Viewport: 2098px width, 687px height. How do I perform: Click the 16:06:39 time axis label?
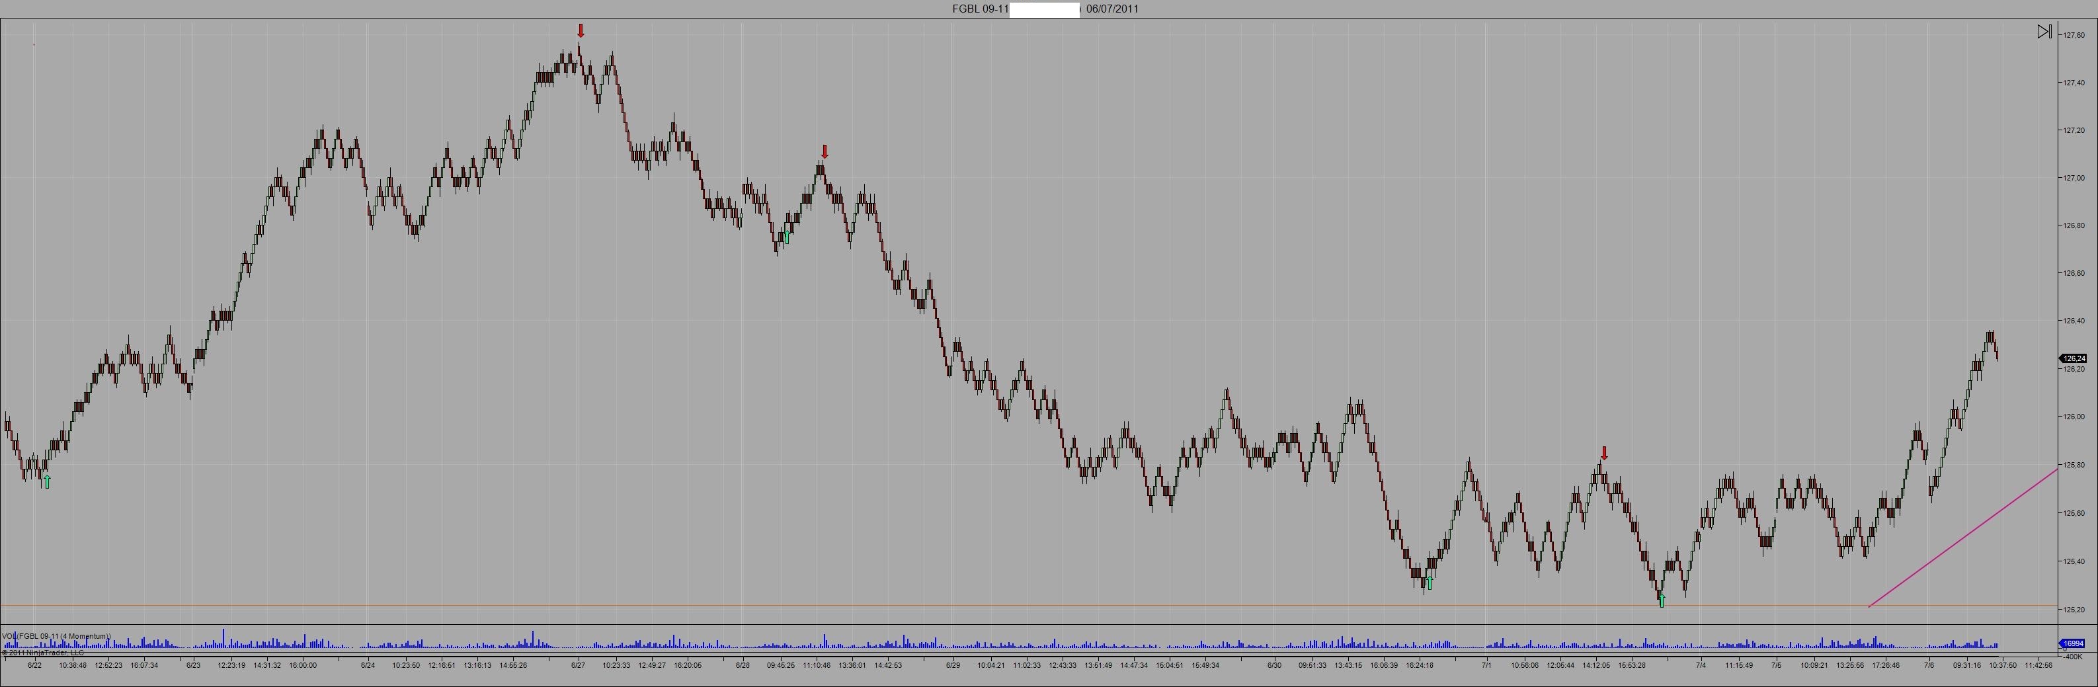coord(1384,665)
